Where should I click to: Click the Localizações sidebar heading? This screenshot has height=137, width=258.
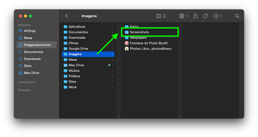[27, 82]
